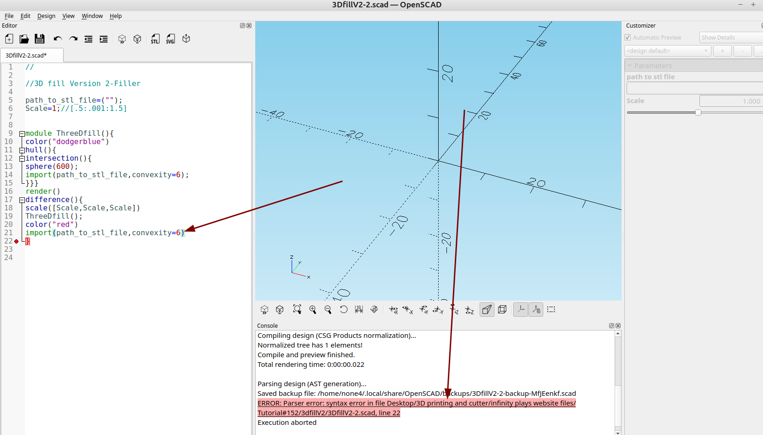Click the path to stl file input field
Image resolution: width=763 pixels, height=435 pixels.
[694, 88]
